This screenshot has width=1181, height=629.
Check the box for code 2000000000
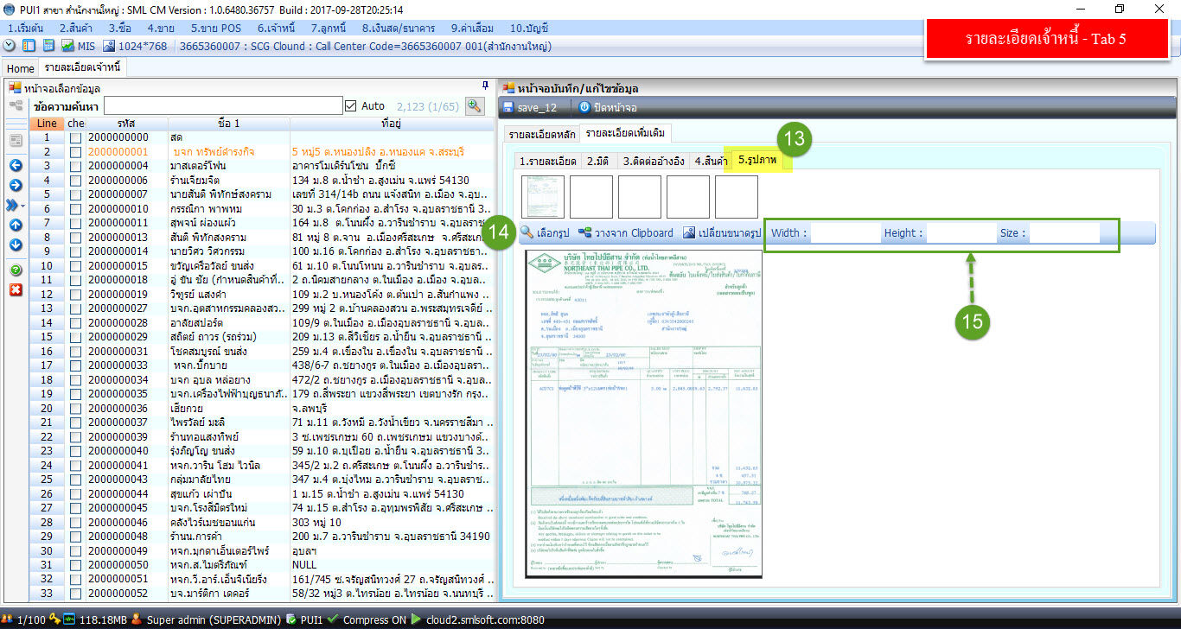76,137
